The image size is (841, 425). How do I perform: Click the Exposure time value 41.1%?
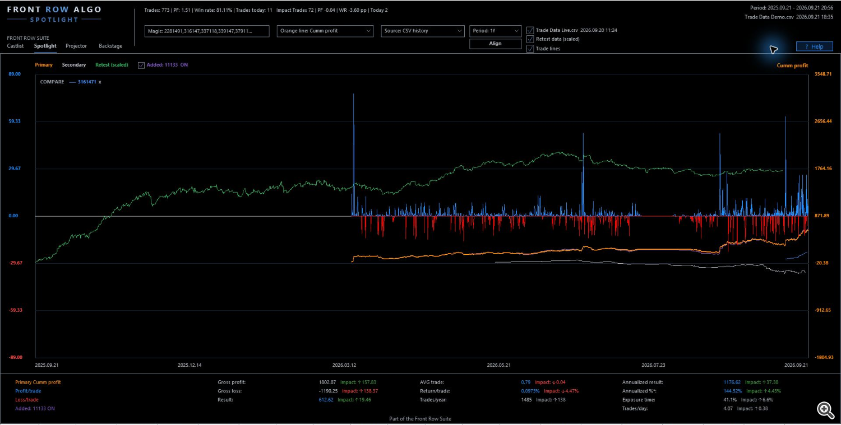click(730, 400)
